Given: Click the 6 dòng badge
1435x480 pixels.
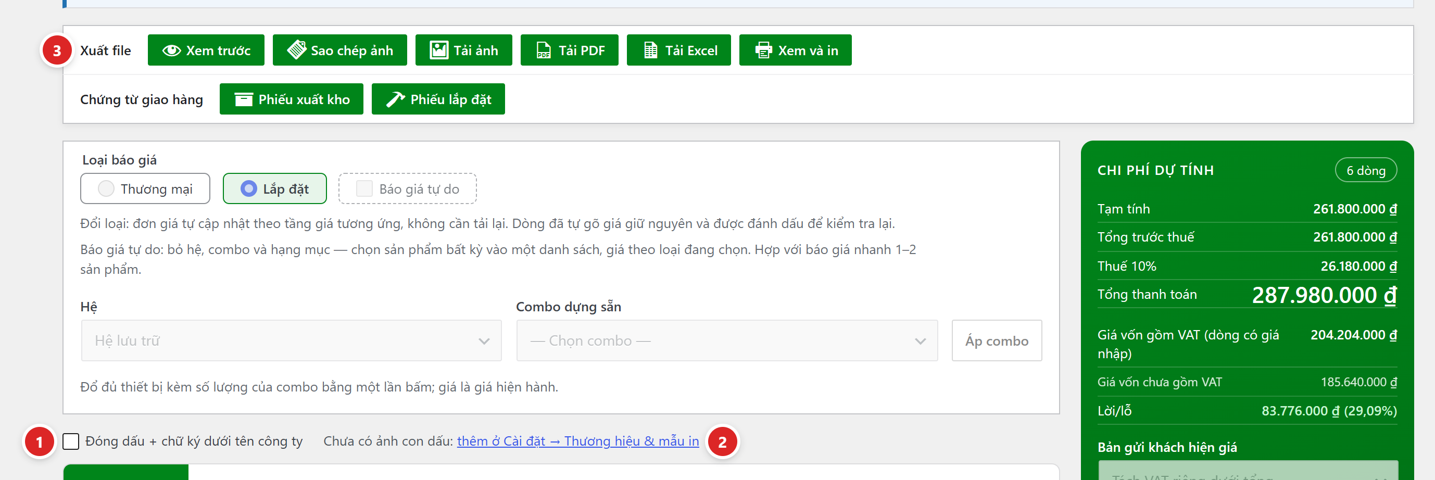Looking at the screenshot, I should click(x=1366, y=170).
